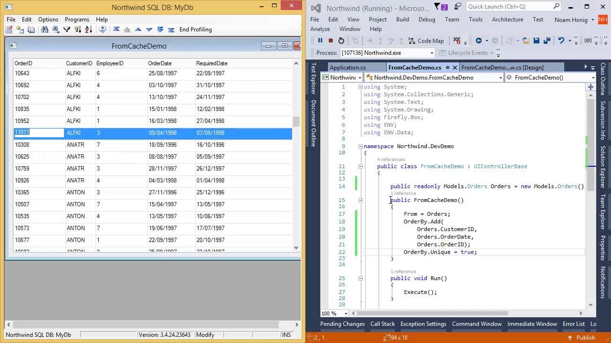
Task: Click the A-Z sort icon
Action: [88, 30]
